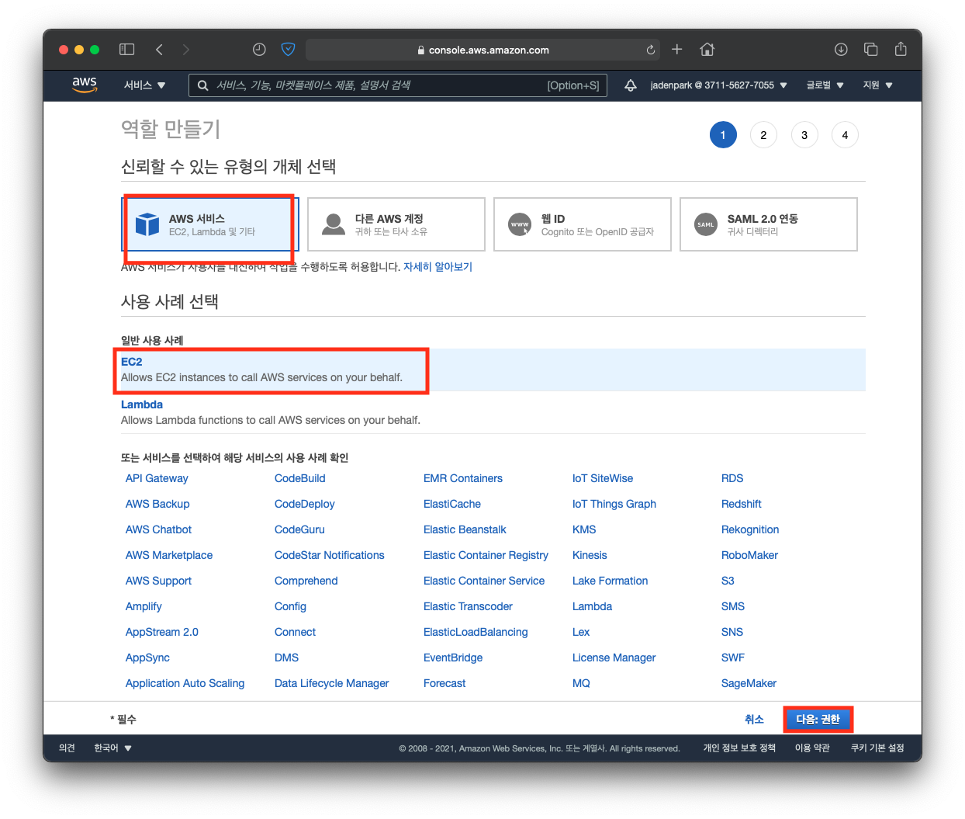Screen dimensions: 965x819
Task: Click the AWS services search field
Action: (x=397, y=85)
